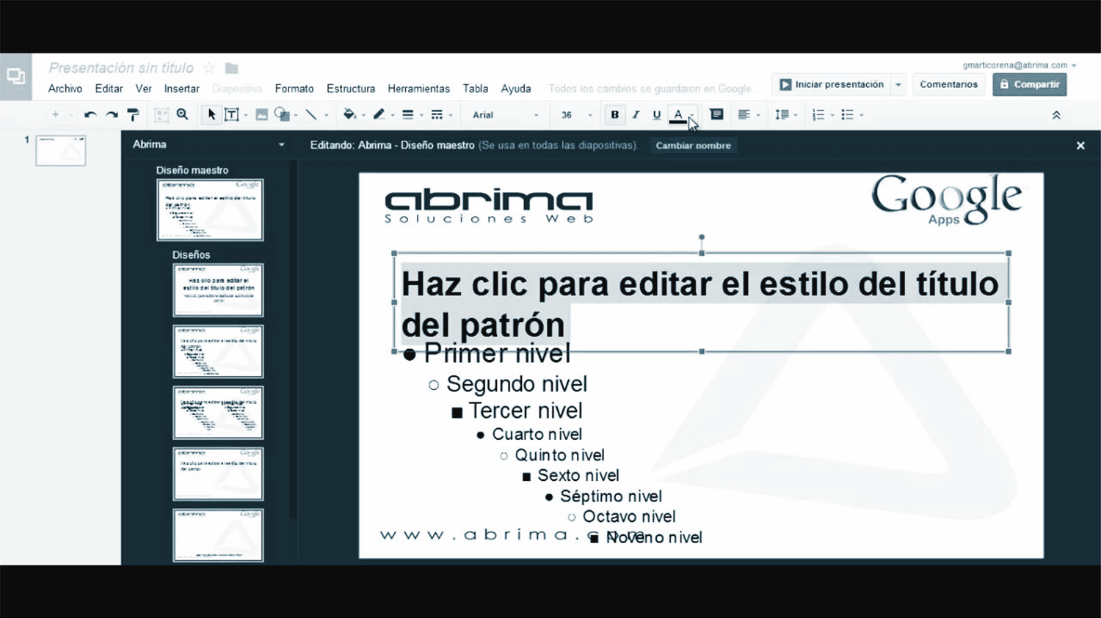Click the line weight icon
Image resolution: width=1101 pixels, height=618 pixels.
[x=408, y=114]
